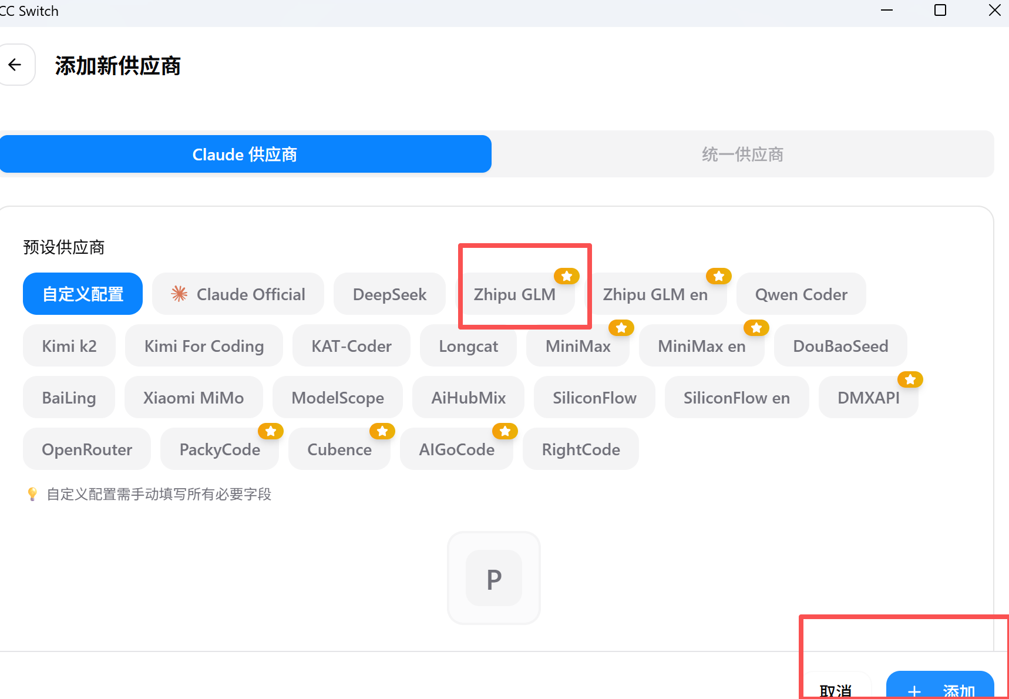Viewport: 1009px width, 699px height.
Task: Click 预设供应商 section heading
Action: point(64,247)
